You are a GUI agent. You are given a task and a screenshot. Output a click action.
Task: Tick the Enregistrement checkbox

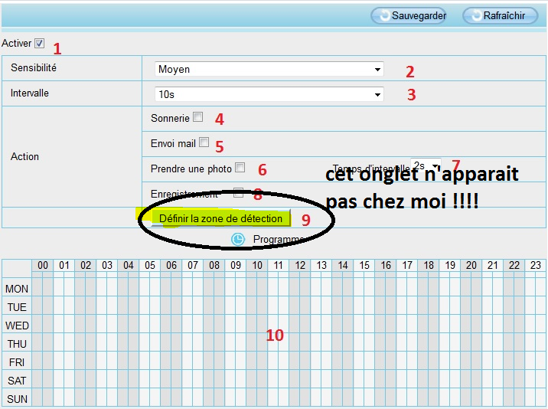[x=238, y=192]
